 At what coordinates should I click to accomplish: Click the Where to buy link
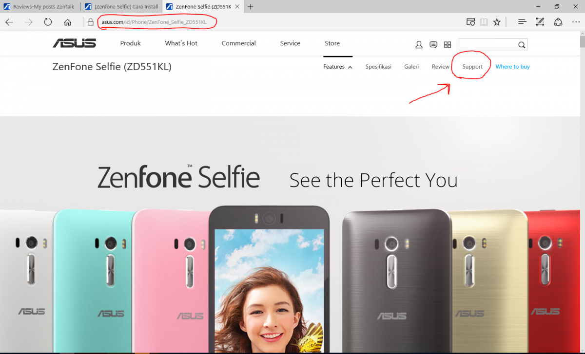coord(512,67)
